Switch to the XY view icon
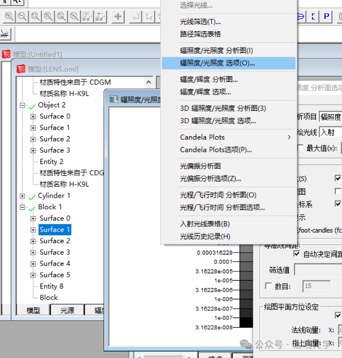 pyautogui.click(x=136, y=17)
